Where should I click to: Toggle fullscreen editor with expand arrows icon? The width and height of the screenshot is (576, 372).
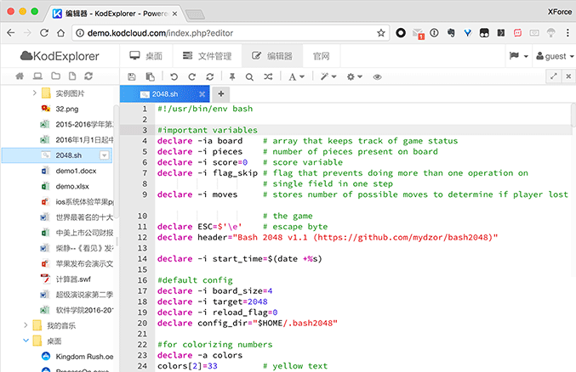[554, 76]
